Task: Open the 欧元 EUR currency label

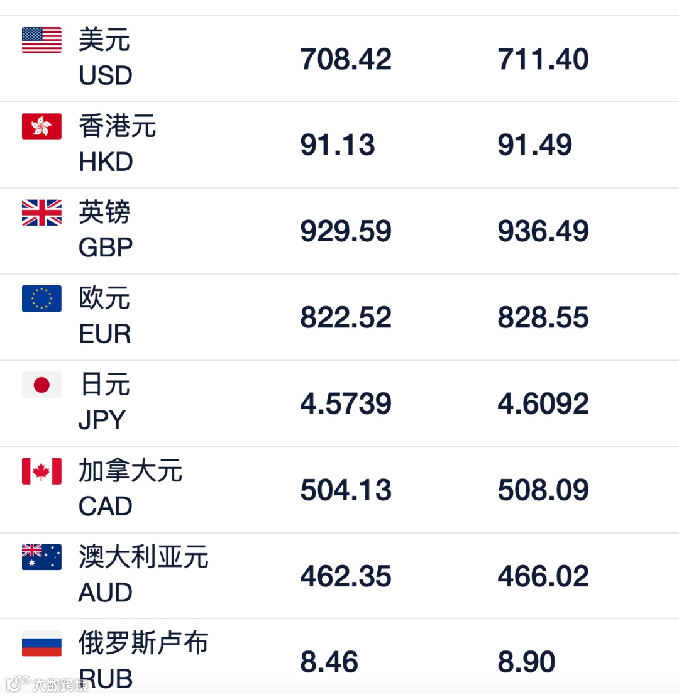Action: (x=105, y=316)
